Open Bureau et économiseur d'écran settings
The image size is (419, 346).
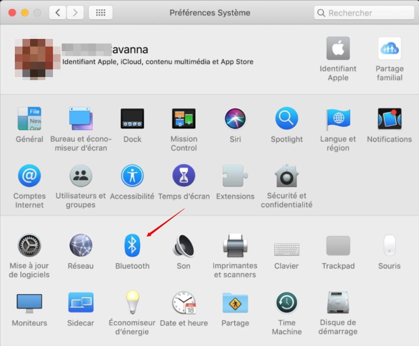(81, 119)
